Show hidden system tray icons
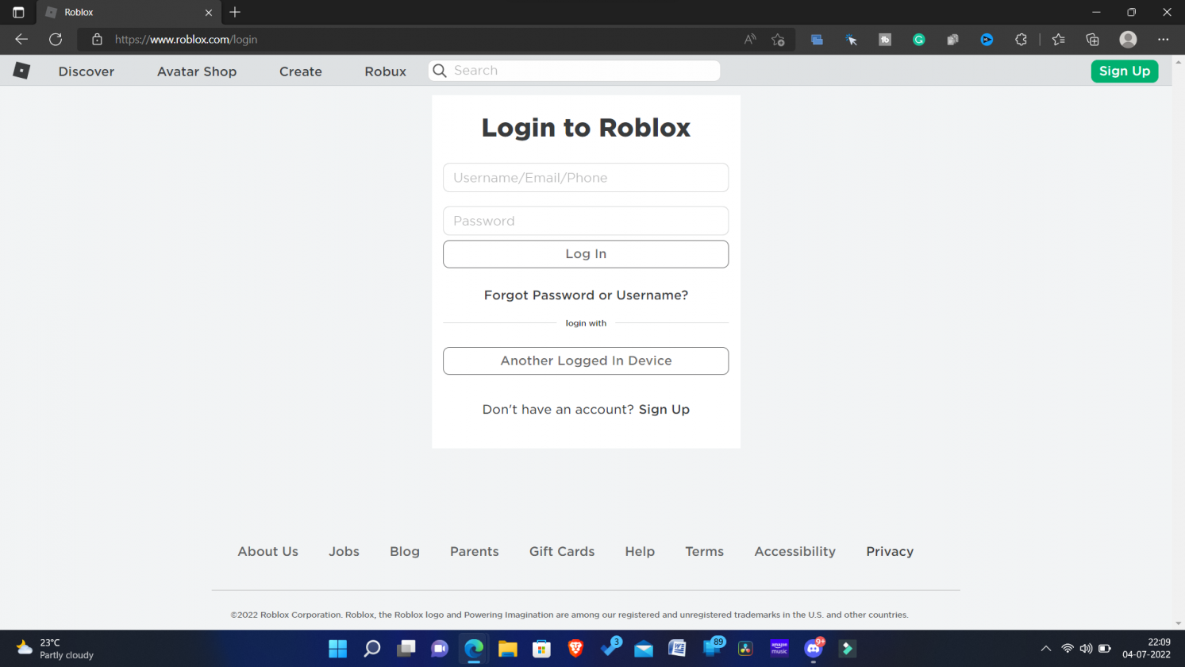 1046,649
